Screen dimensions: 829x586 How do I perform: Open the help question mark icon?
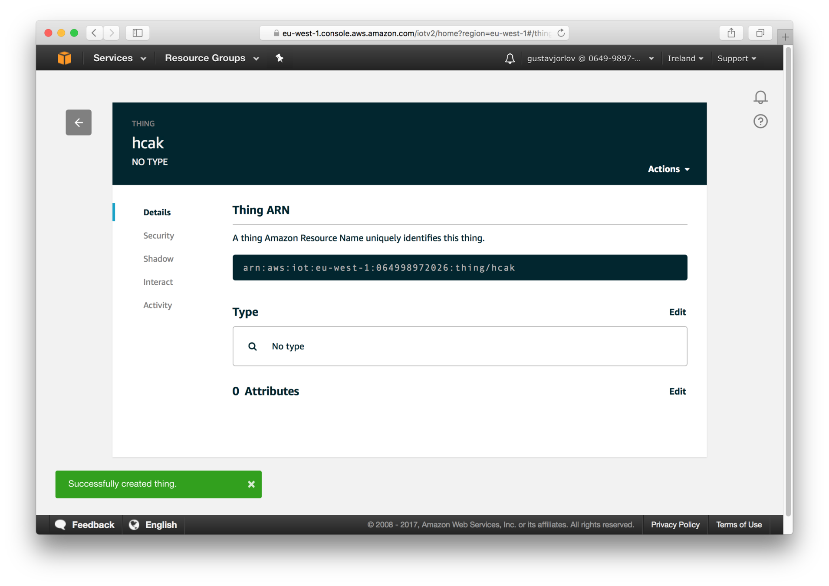click(760, 121)
